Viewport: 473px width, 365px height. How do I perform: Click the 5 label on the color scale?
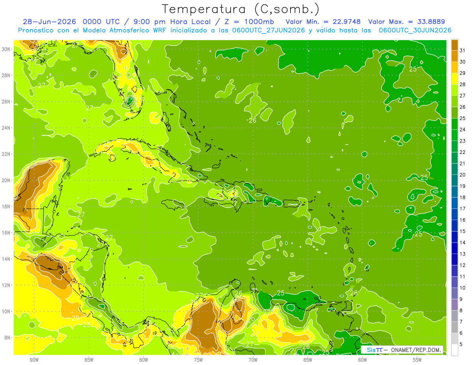[x=461, y=345]
